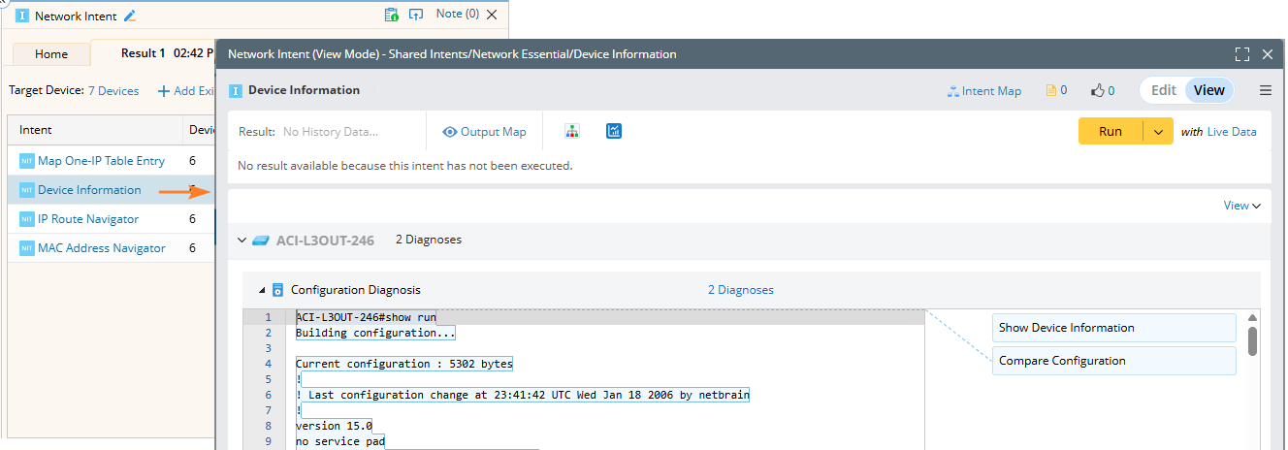Open the hamburger menu in Device Information
Screen dimensions: 1288x450
[x=1265, y=90]
